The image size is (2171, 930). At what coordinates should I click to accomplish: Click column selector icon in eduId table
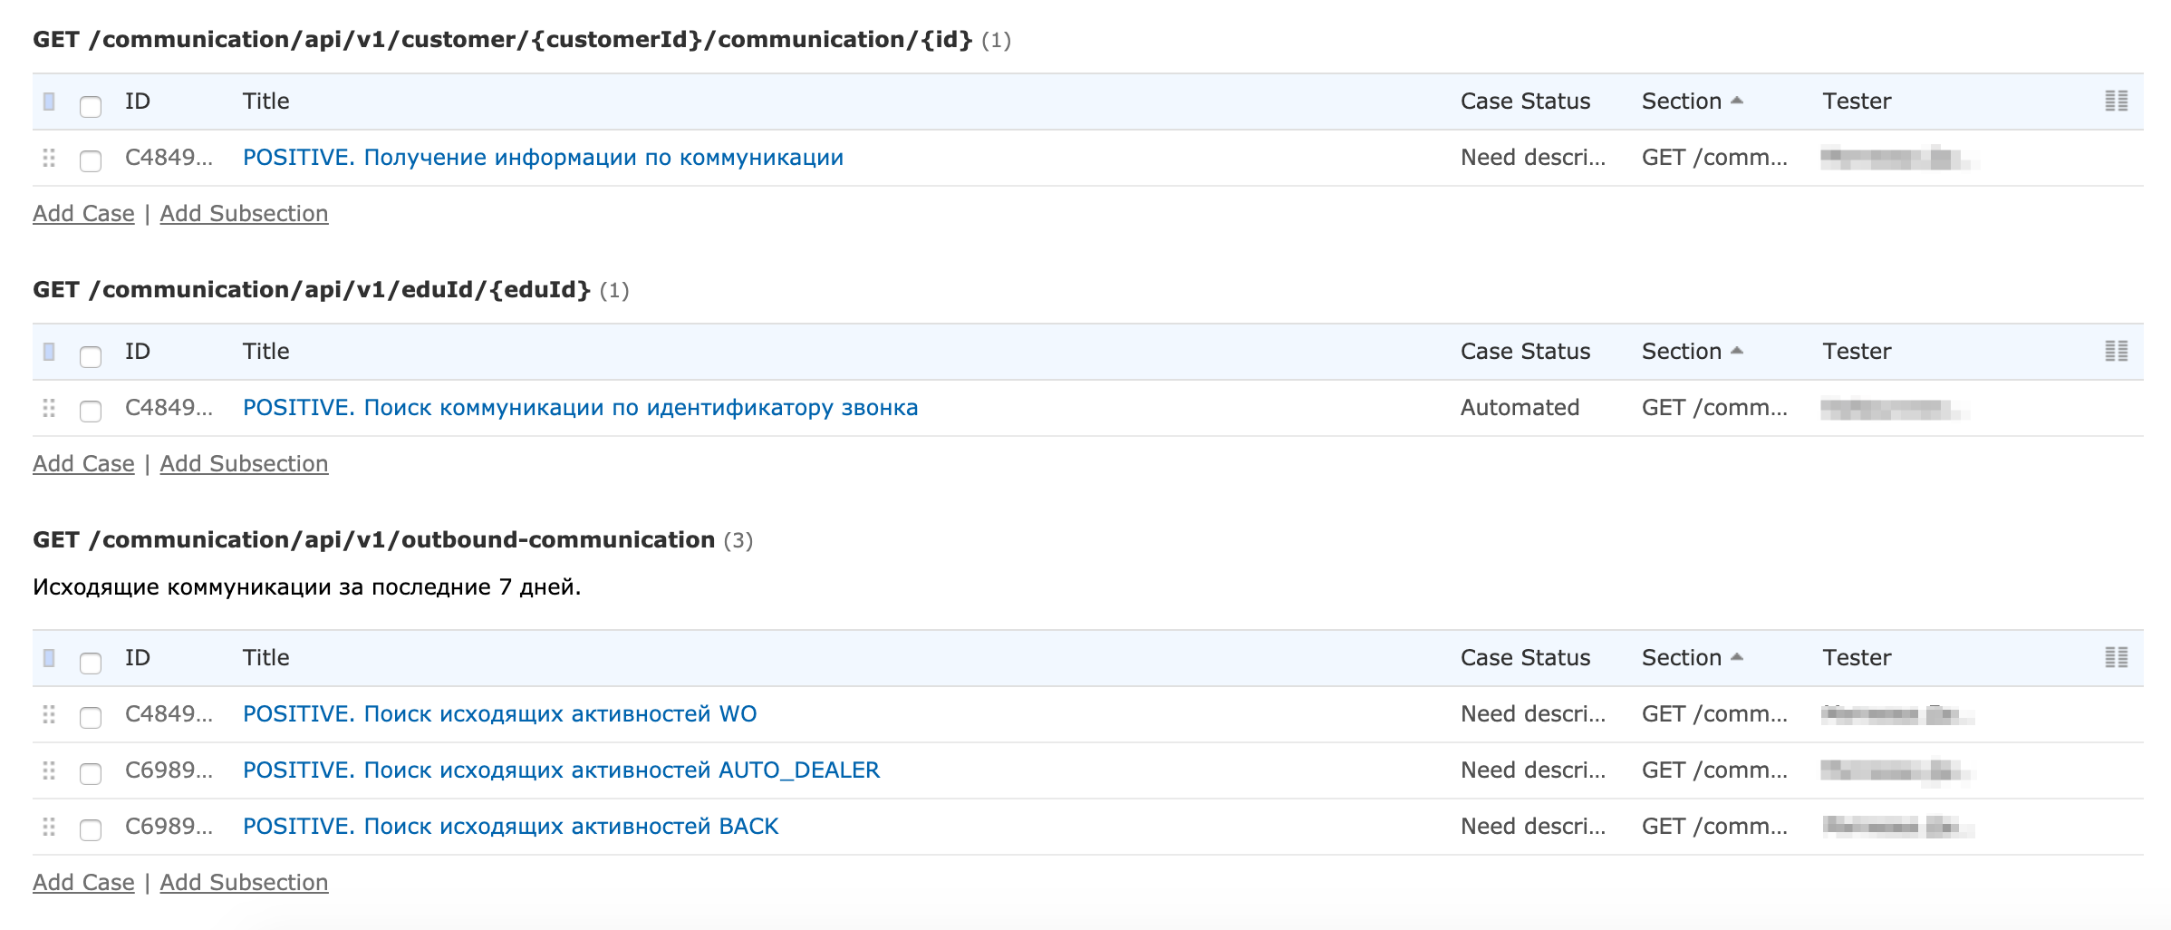point(2116,352)
